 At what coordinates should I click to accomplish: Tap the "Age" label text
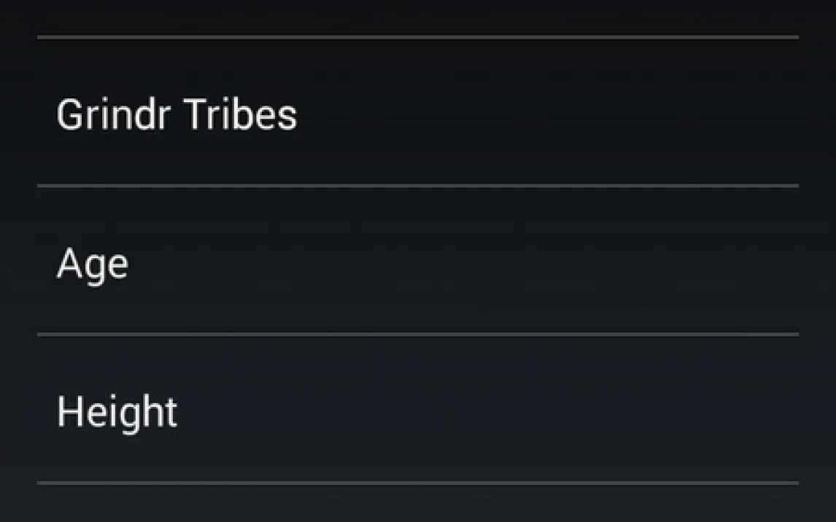tap(93, 263)
